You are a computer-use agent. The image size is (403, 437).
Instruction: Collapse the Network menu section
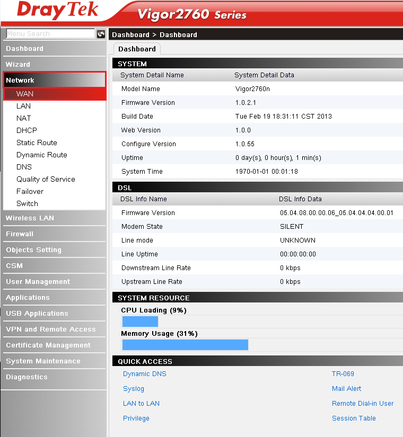point(20,80)
